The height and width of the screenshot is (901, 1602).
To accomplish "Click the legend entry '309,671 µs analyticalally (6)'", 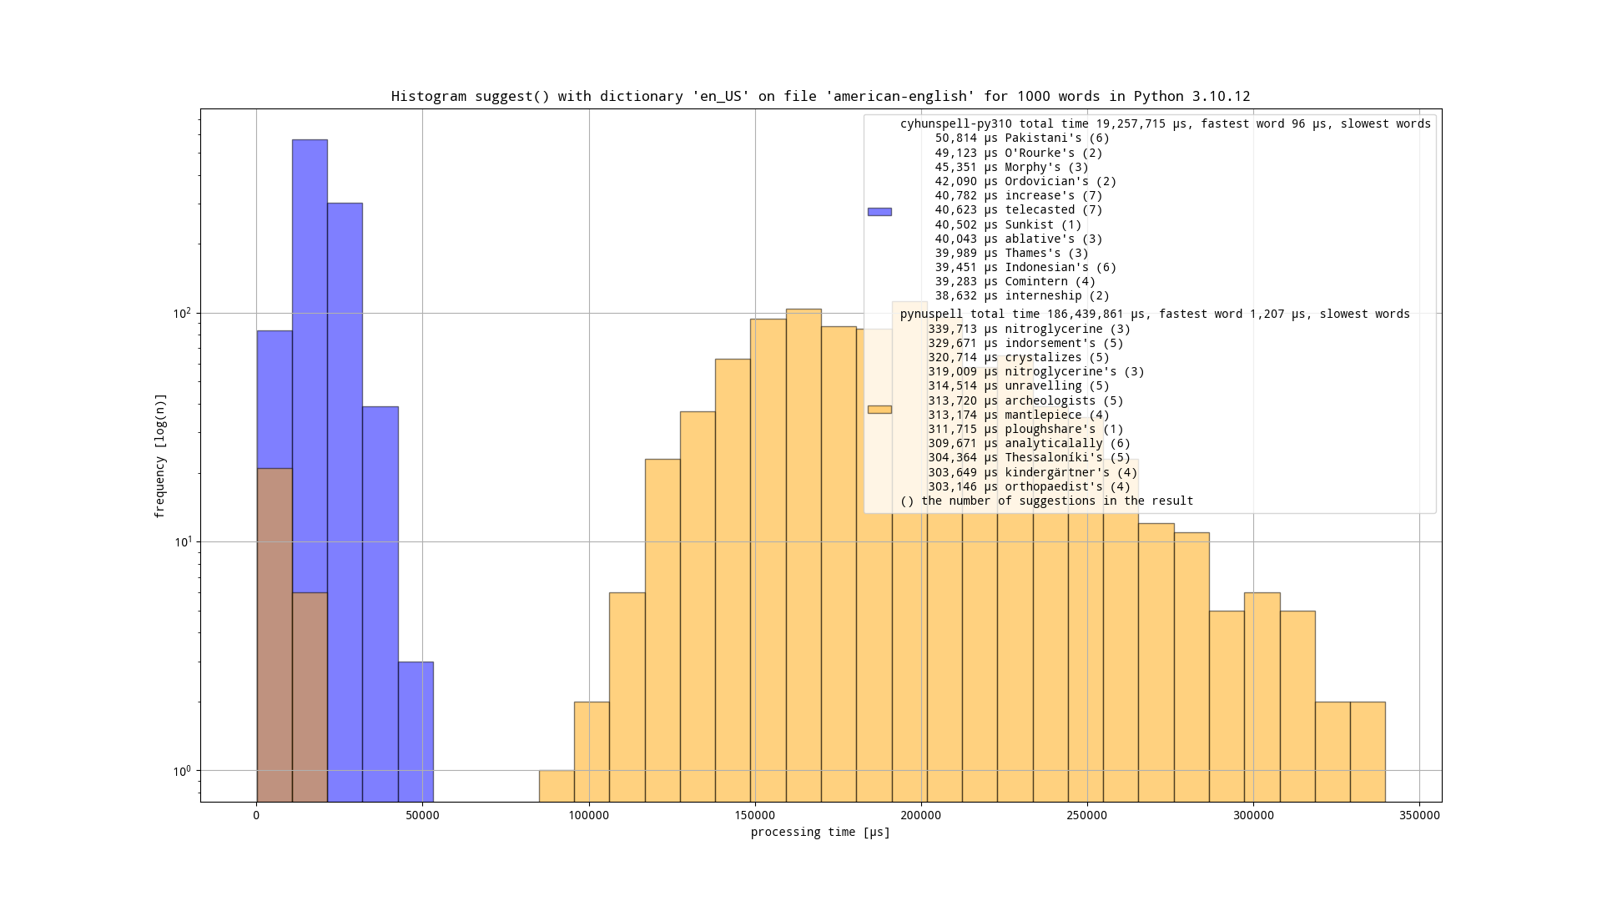I will 1029,443.
